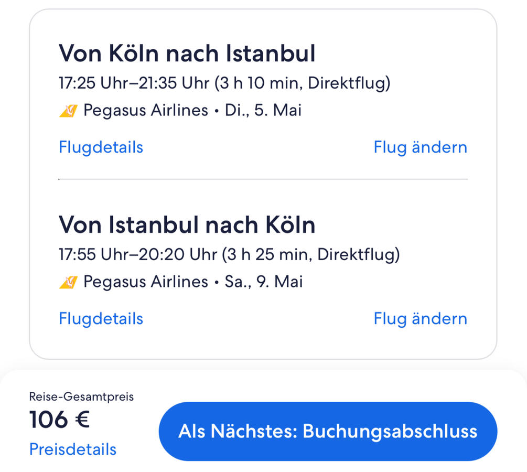Click the Pegasus Airlines name on the outbound flight
Viewport: 527px width, 472px height.
(x=146, y=111)
